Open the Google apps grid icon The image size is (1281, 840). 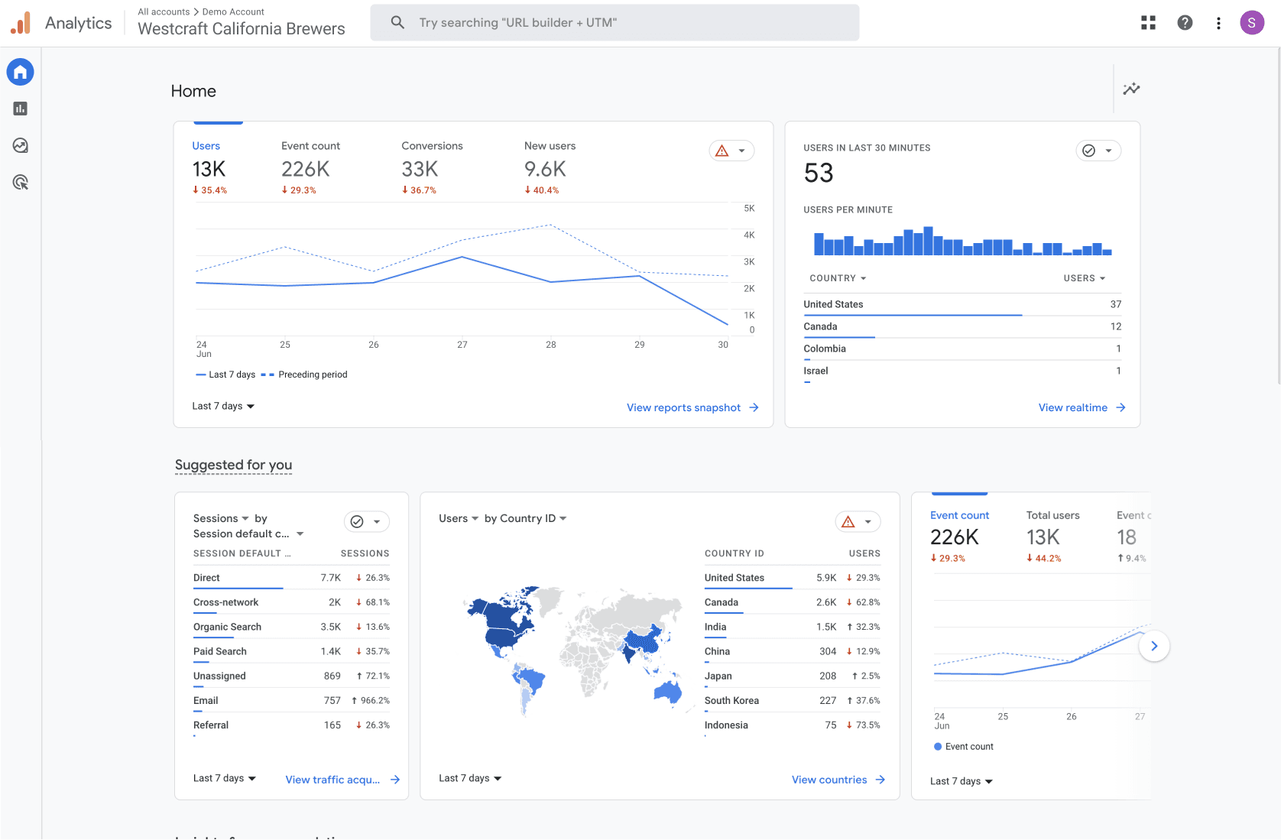click(x=1148, y=23)
